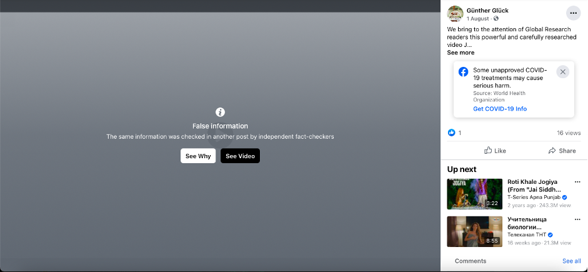The image size is (588, 272).
Task: Open the post options three-dot menu
Action: pos(573,13)
